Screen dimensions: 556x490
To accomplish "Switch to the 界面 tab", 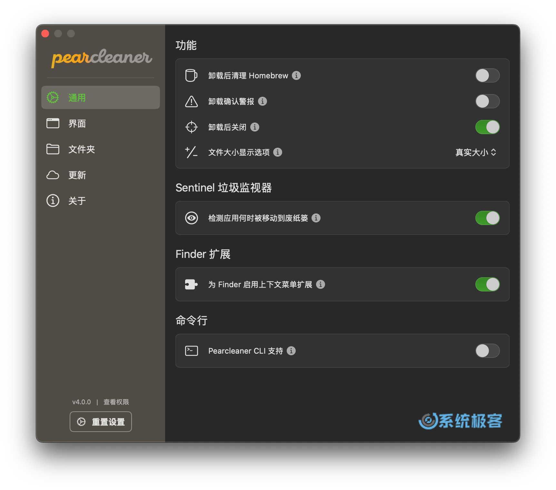I will pos(101,123).
